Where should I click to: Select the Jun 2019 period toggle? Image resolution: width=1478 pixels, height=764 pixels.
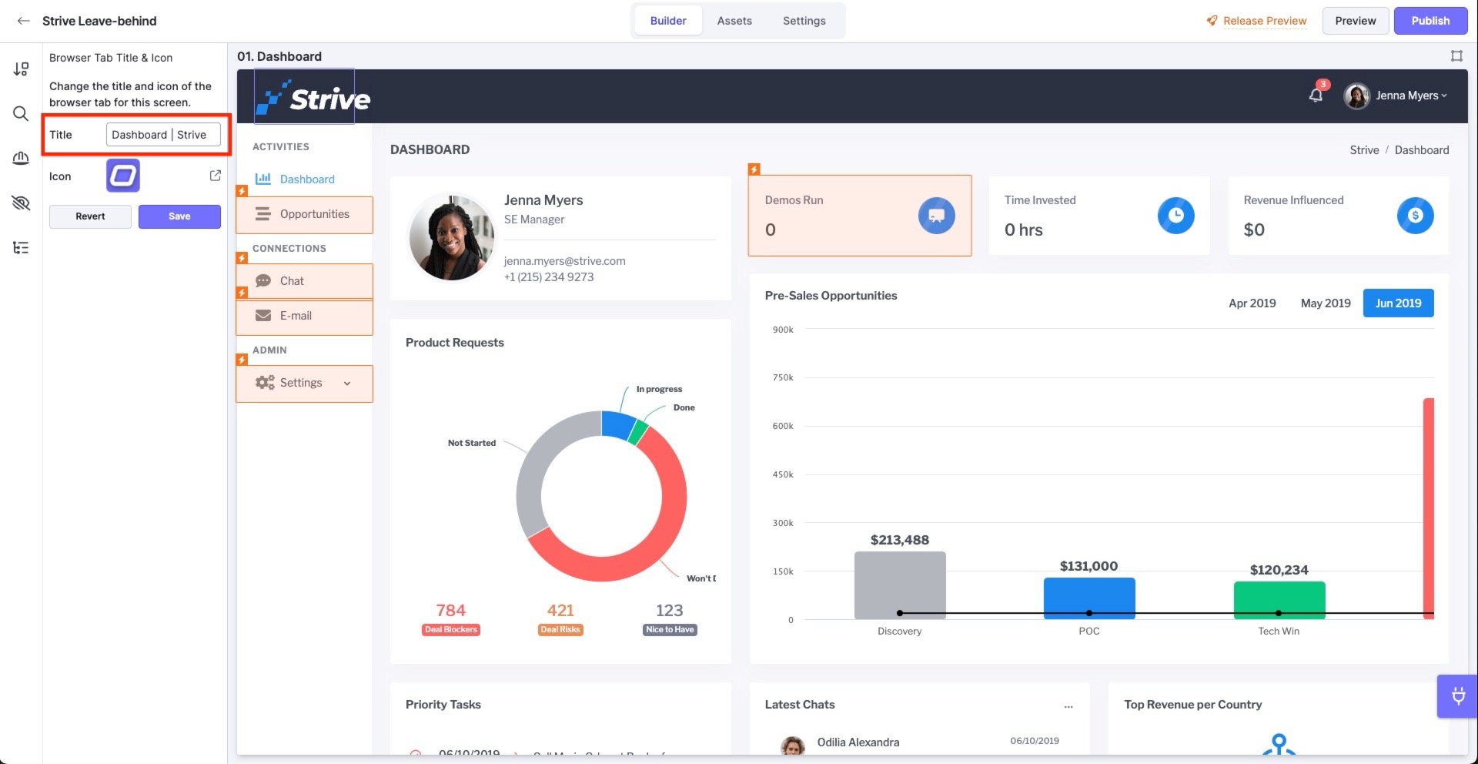1398,303
